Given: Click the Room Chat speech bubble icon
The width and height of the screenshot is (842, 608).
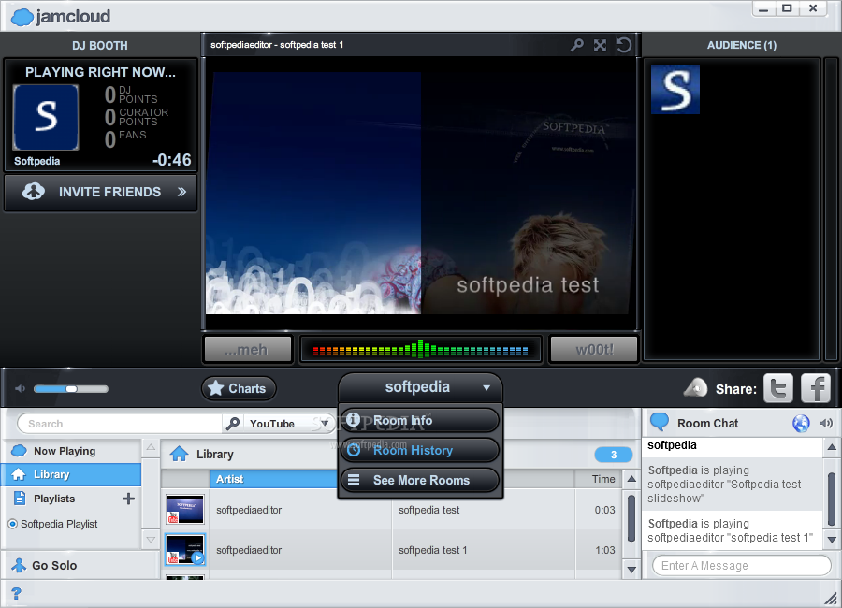Looking at the screenshot, I should (x=660, y=423).
